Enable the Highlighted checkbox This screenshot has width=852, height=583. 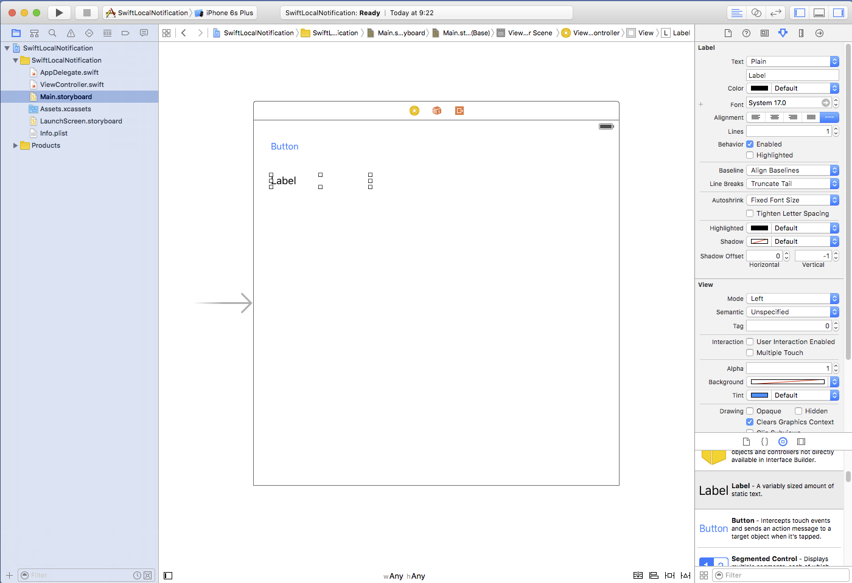point(750,155)
